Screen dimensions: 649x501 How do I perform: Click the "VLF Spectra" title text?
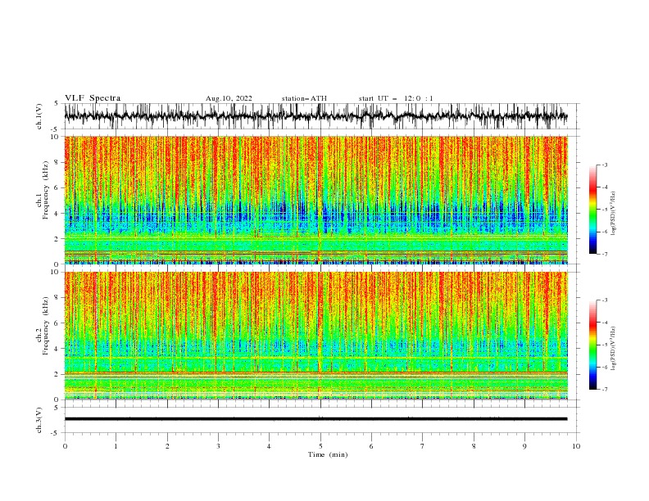(93, 98)
